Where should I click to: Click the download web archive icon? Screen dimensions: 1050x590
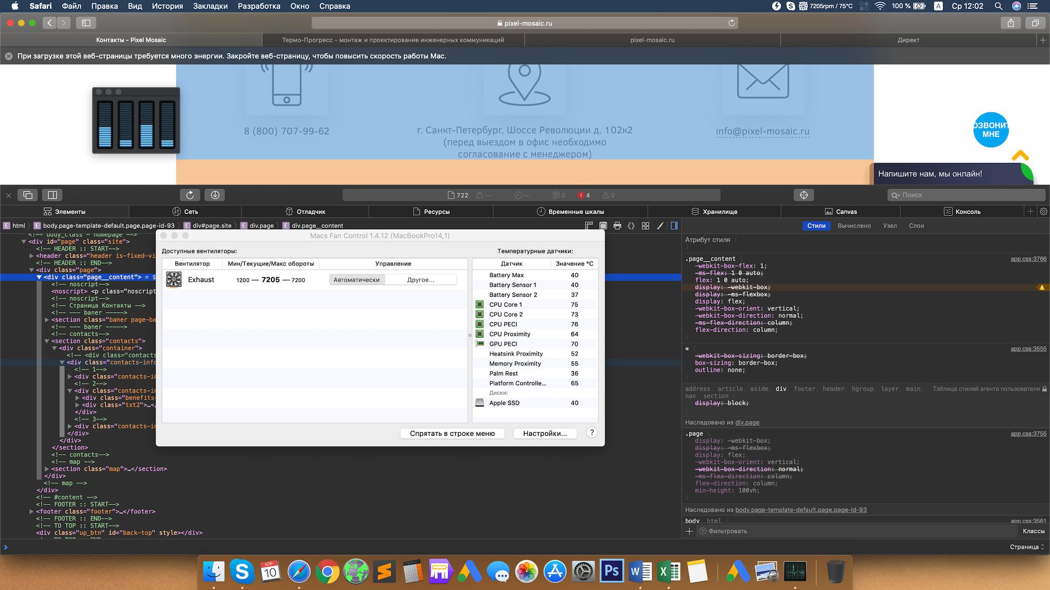click(x=215, y=195)
